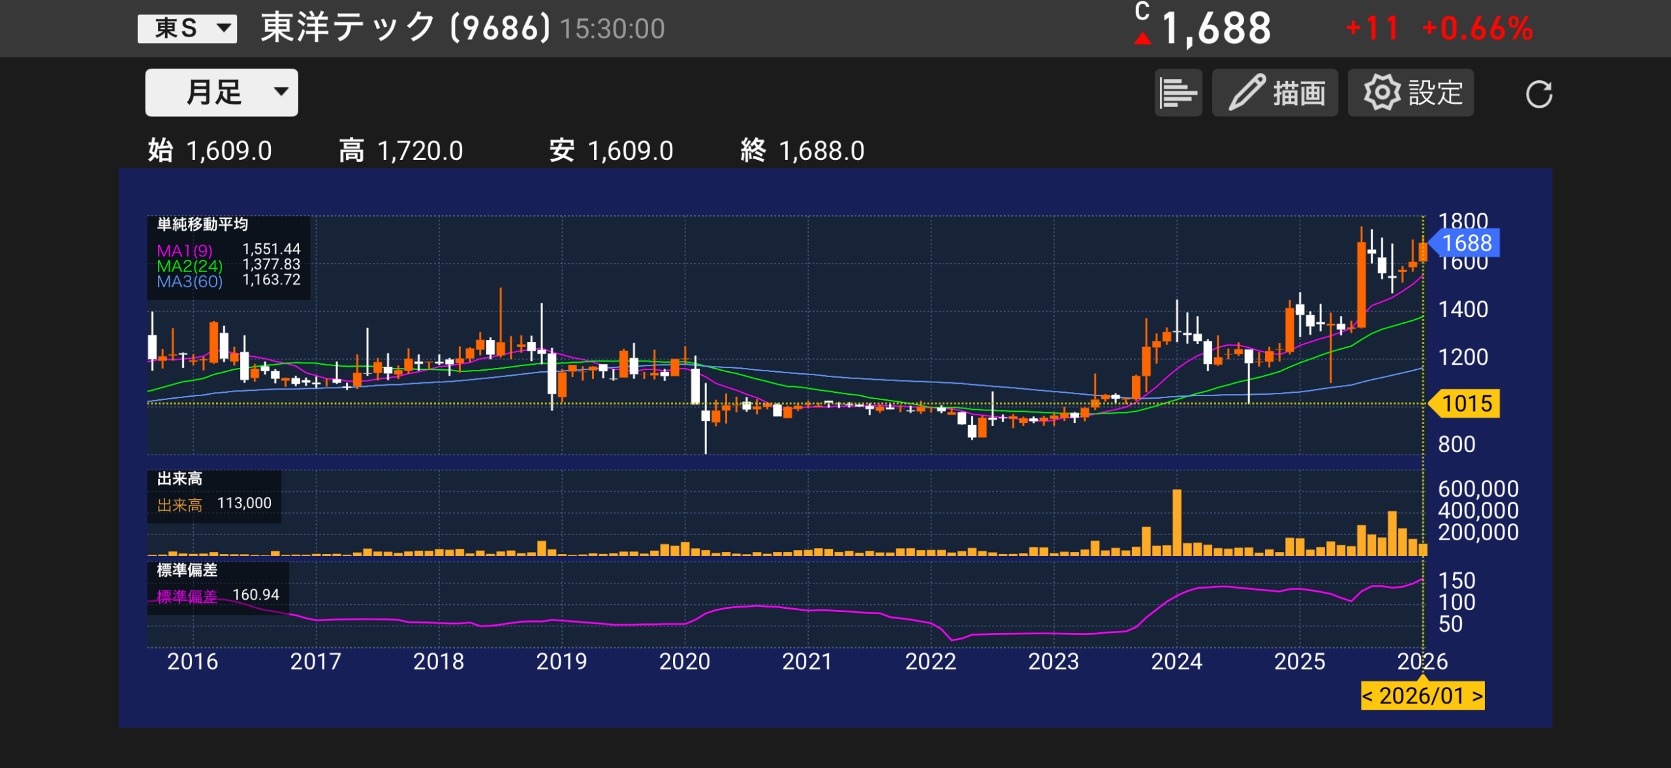The width and height of the screenshot is (1671, 768).
Task: Click the 2020 year label on time axis
Action: tap(684, 662)
